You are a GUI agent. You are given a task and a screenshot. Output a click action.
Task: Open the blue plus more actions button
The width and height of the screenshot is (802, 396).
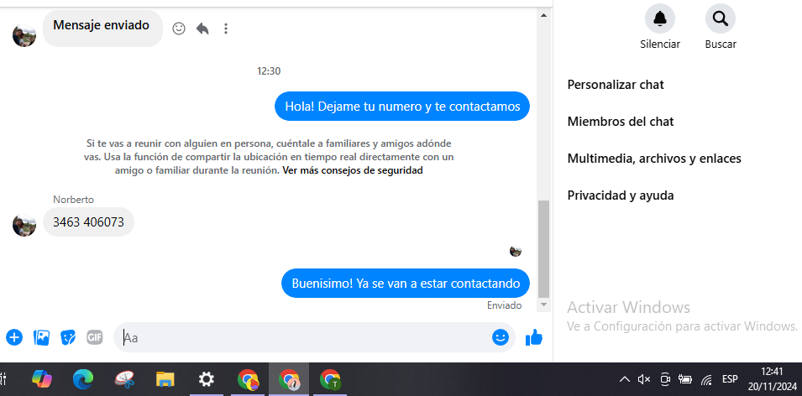pyautogui.click(x=14, y=337)
